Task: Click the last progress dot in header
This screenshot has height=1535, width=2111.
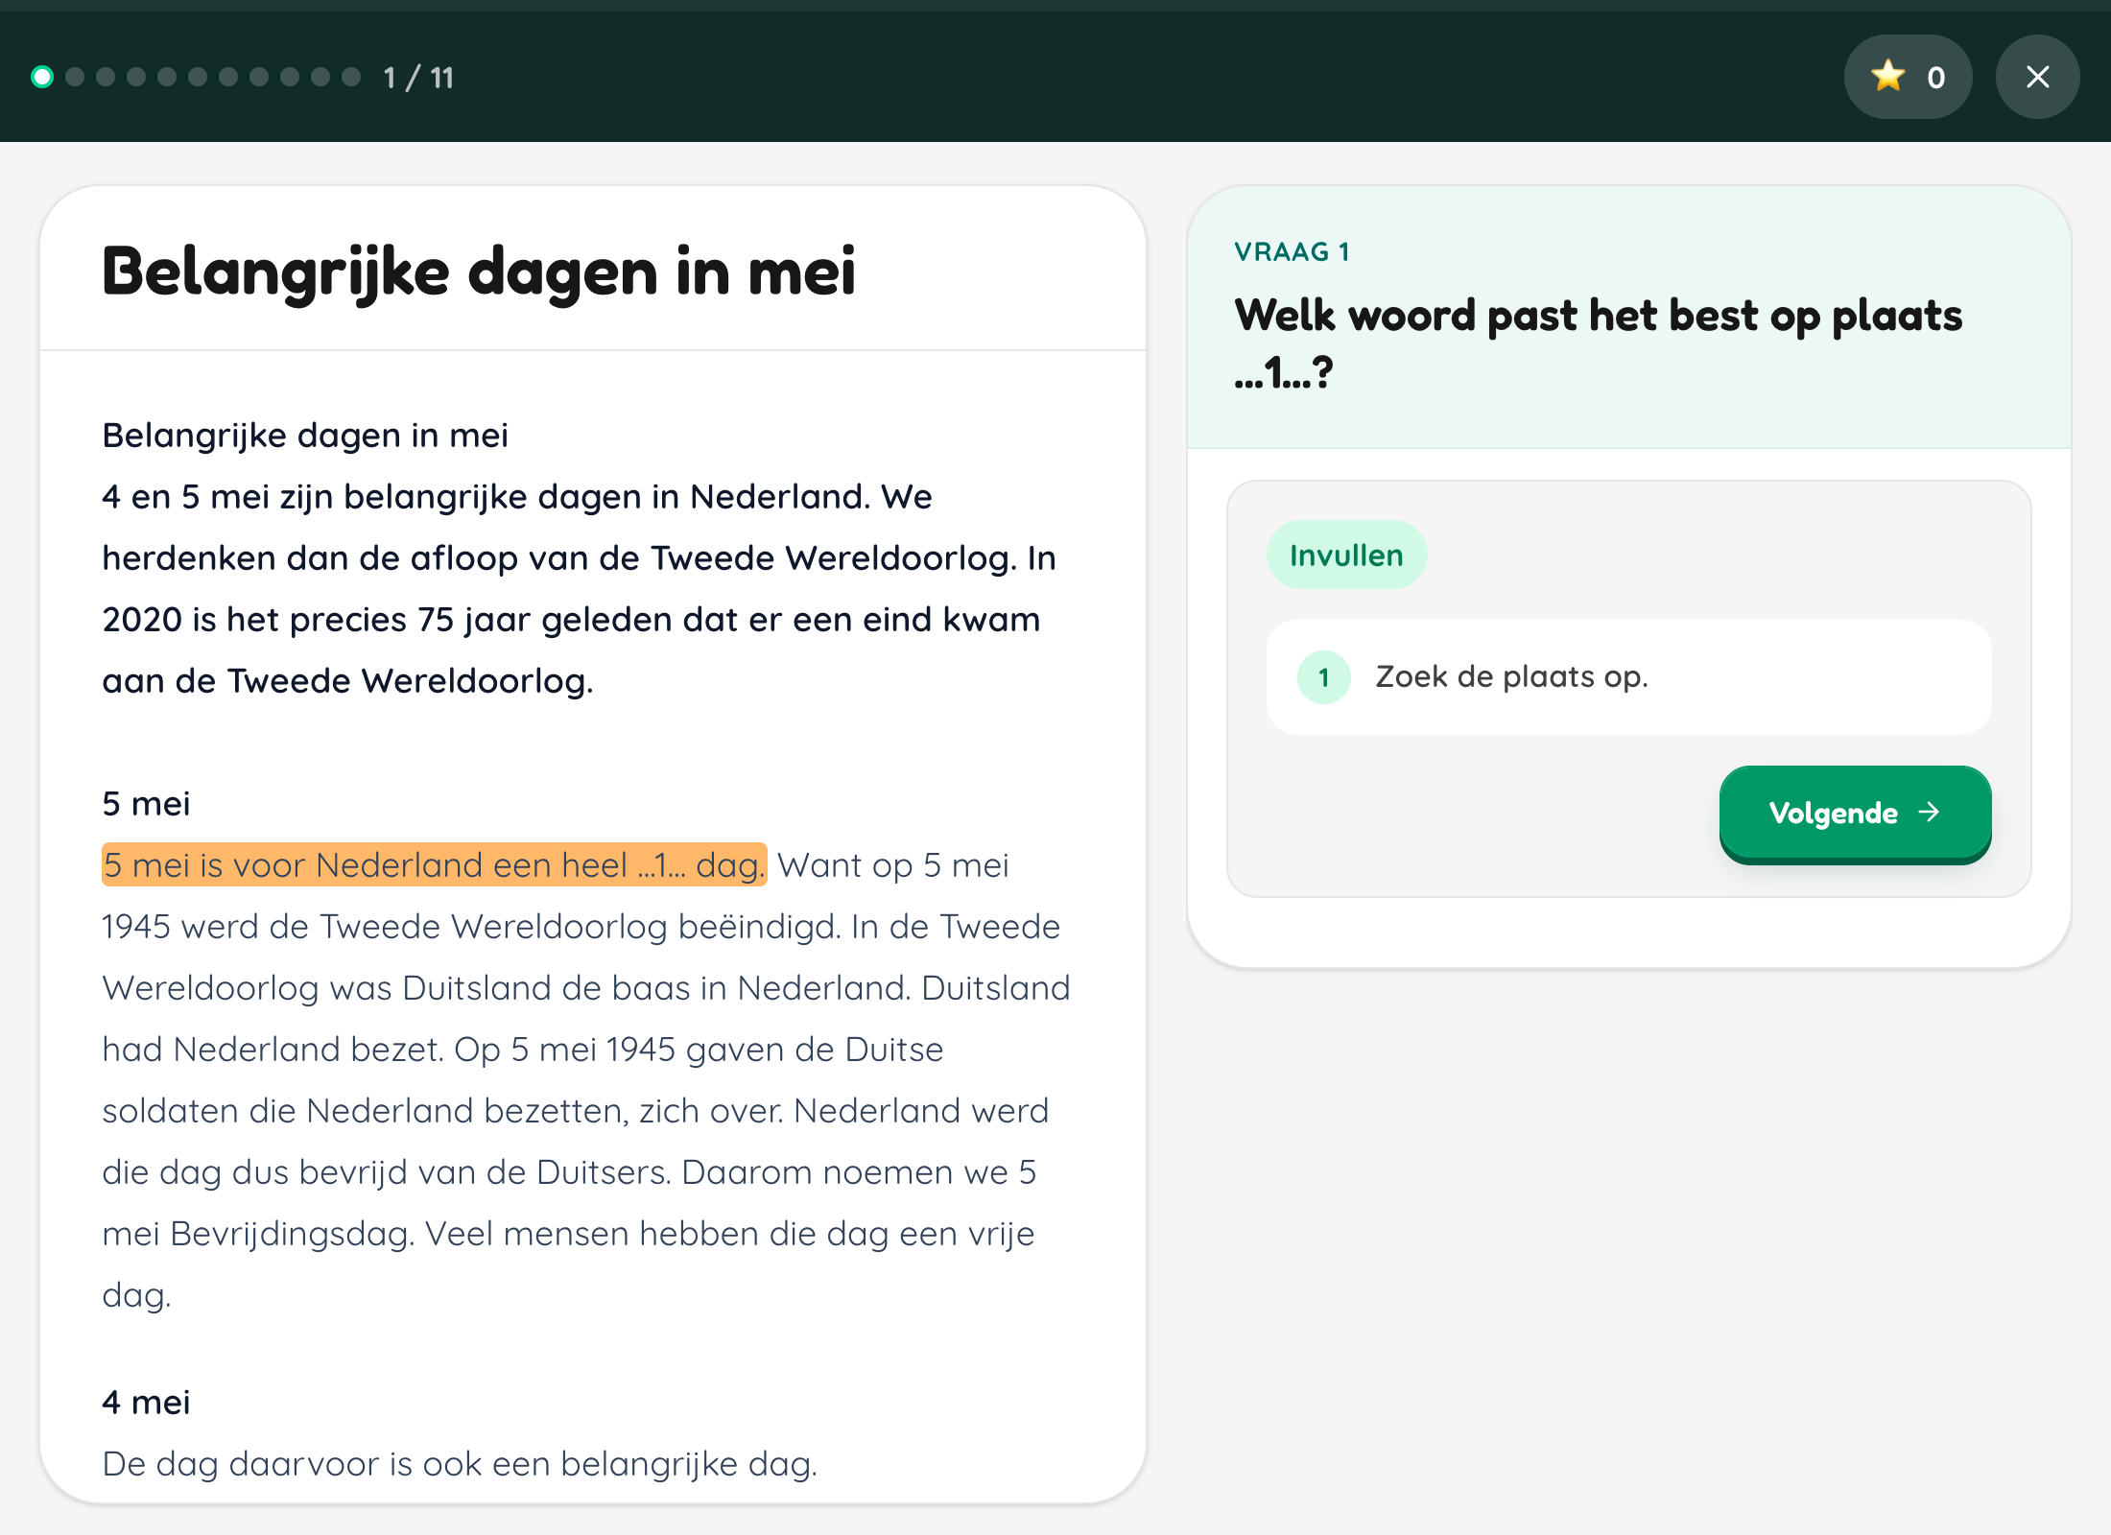Action: coord(351,77)
